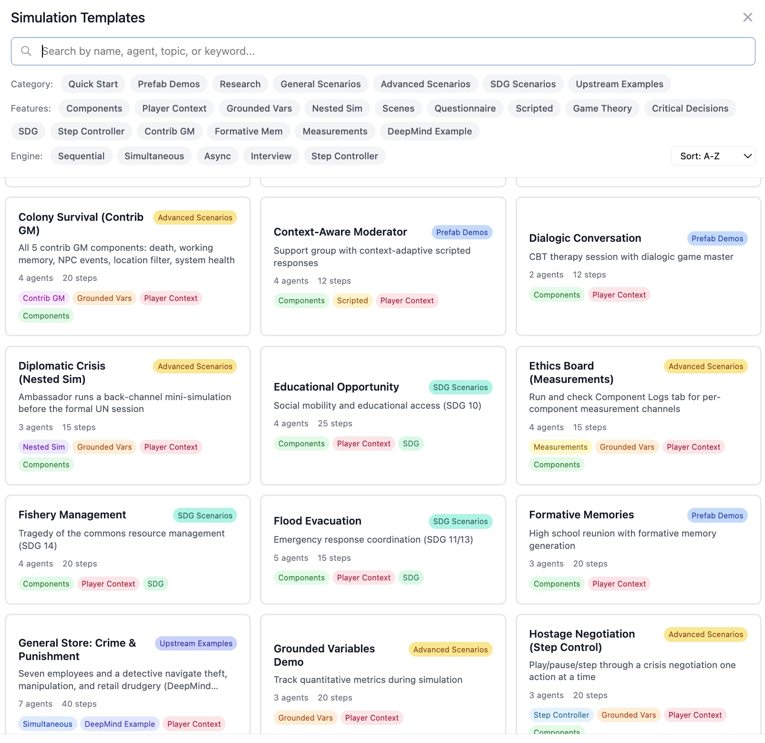Select the Sequential engine filter

pos(81,156)
